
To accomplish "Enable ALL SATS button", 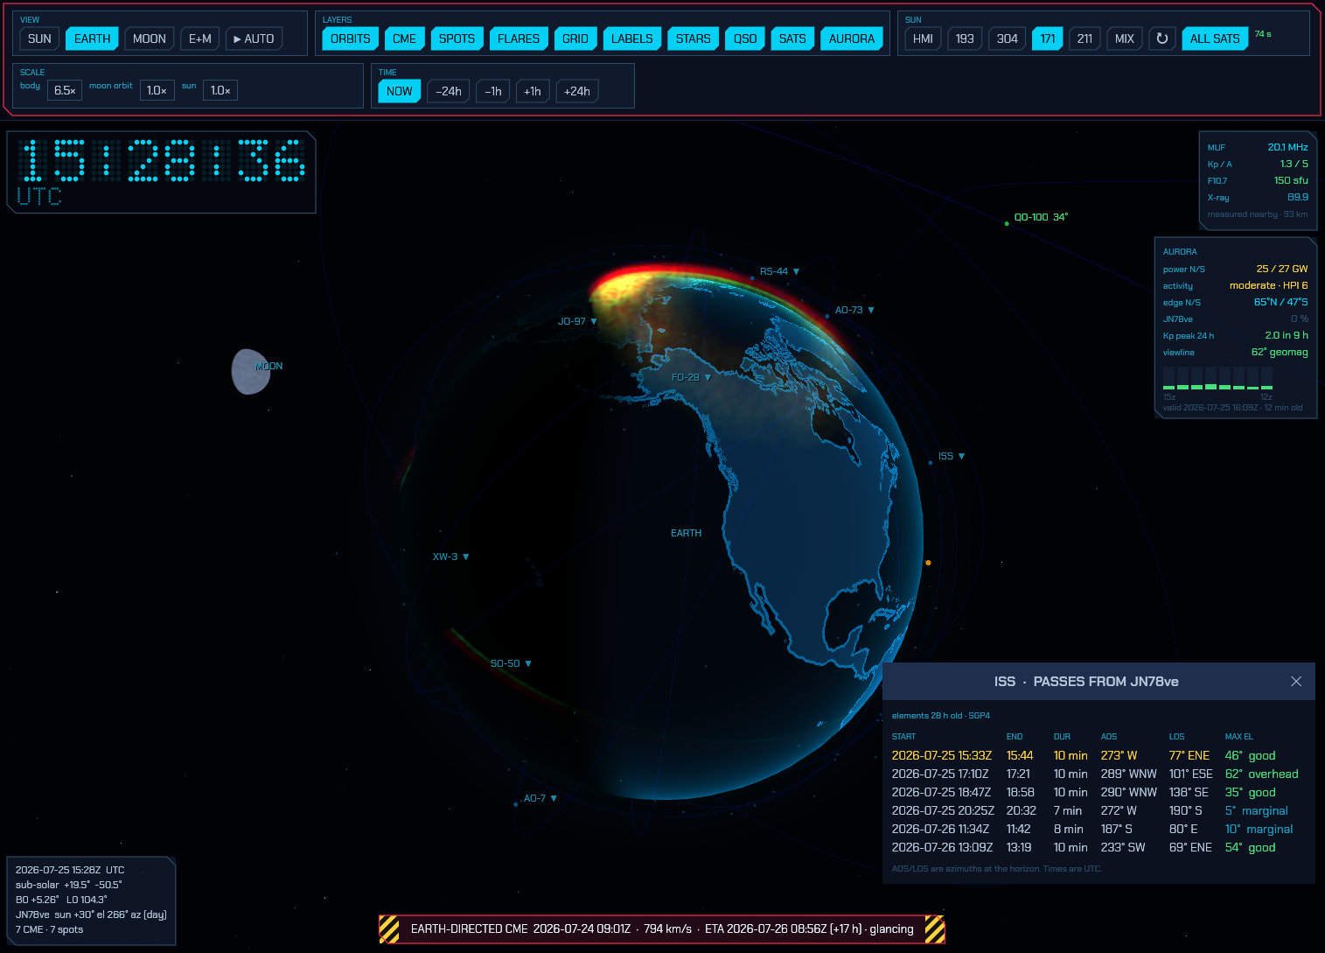I will pos(1215,39).
